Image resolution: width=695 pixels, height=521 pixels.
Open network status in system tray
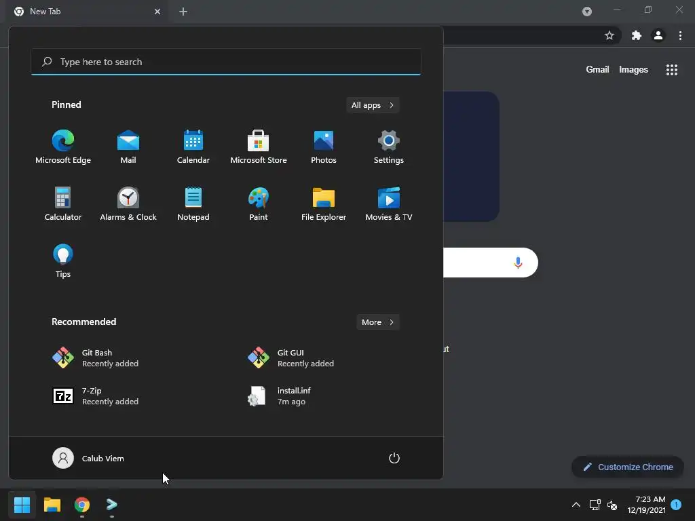(595, 505)
